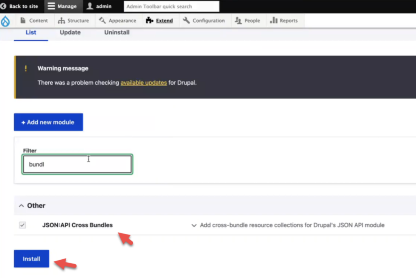Collapse the Other module group

(22, 205)
